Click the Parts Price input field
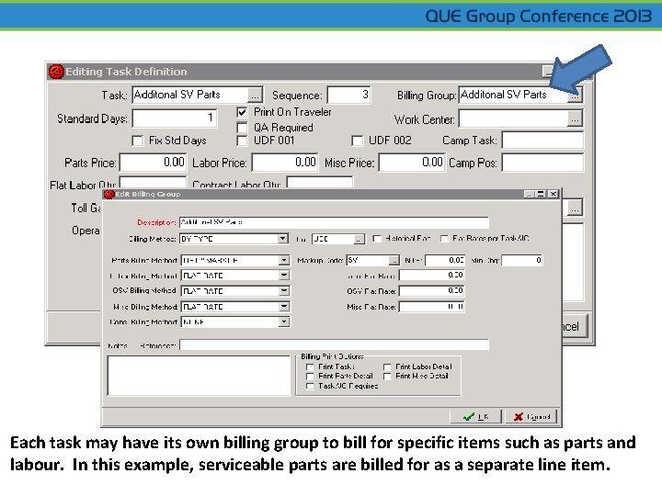Viewport: 662px width, 496px height. click(x=153, y=163)
